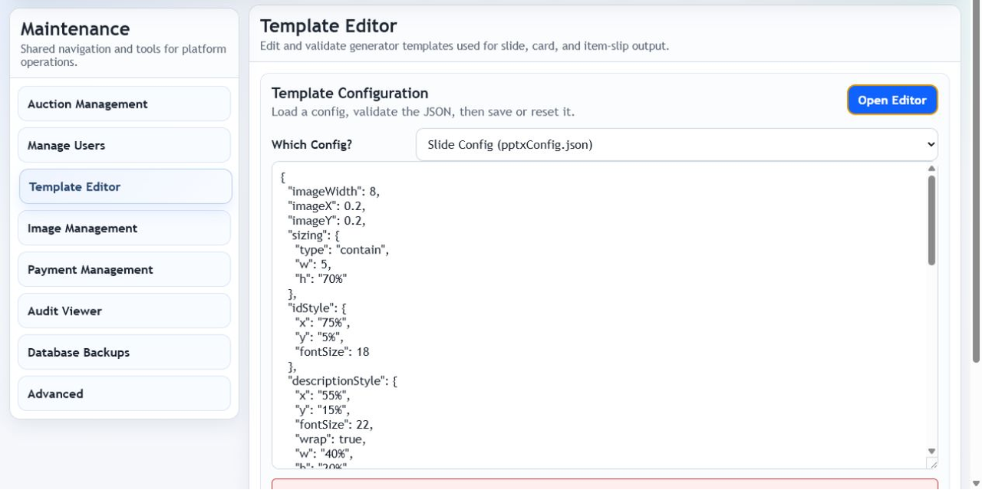Expand the Which Config dropdown
Image resolution: width=982 pixels, height=490 pixels.
(x=677, y=144)
